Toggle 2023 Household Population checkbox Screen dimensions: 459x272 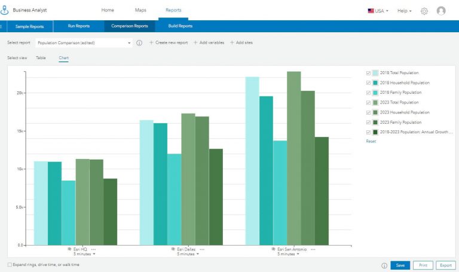pyautogui.click(x=368, y=113)
